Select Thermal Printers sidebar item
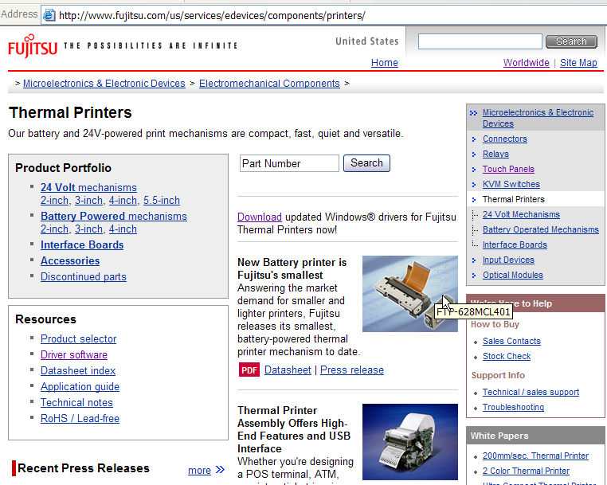The image size is (607, 485). (513, 199)
